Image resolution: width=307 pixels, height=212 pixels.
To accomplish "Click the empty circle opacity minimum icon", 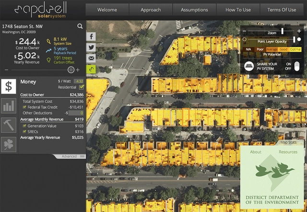I will coord(244,39).
